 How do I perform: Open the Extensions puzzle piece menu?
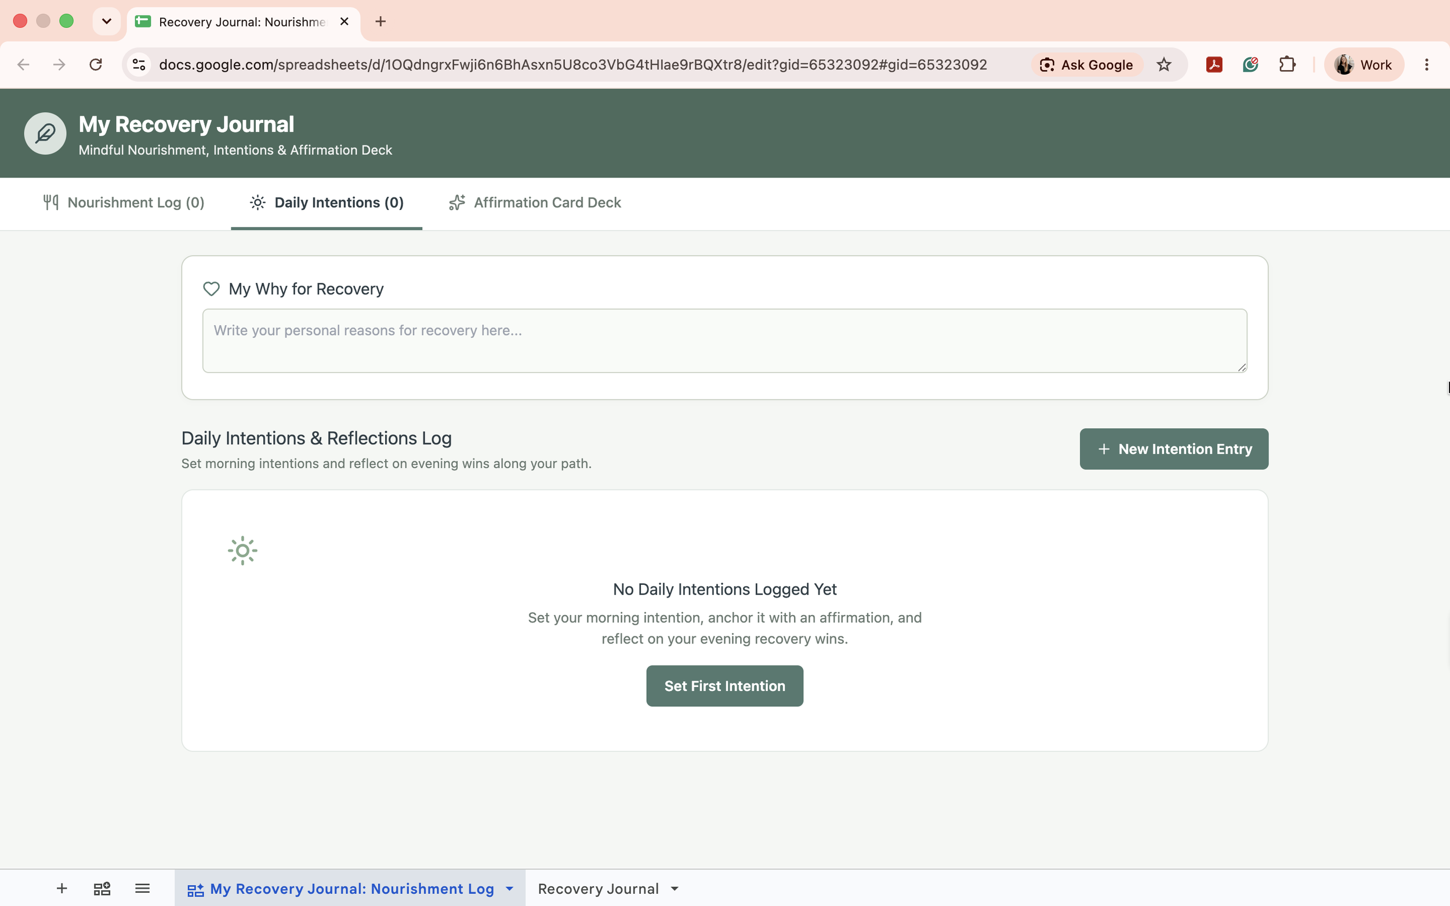[x=1287, y=65]
